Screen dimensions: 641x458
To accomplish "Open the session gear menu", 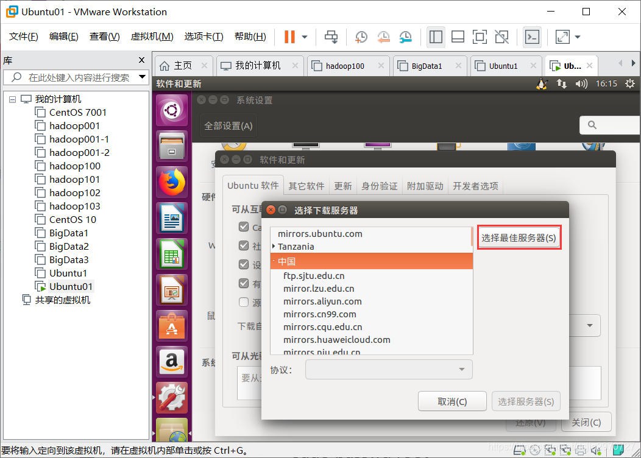I will coord(630,84).
